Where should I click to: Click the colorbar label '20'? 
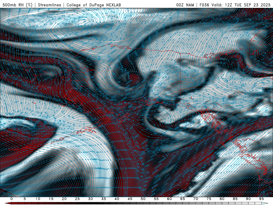(x=64, y=199)
